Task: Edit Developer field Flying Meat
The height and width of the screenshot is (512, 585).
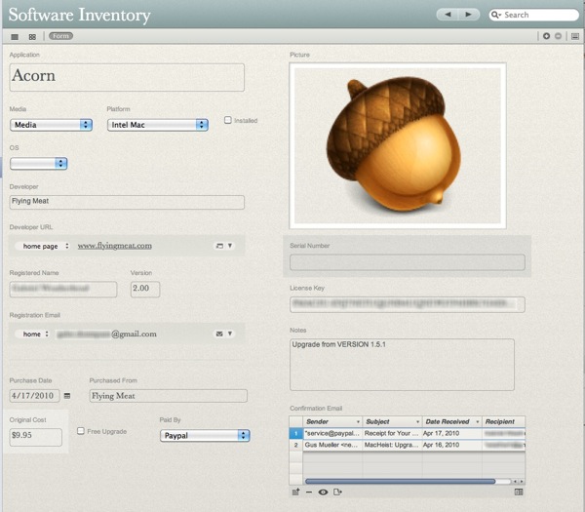Action: click(127, 202)
